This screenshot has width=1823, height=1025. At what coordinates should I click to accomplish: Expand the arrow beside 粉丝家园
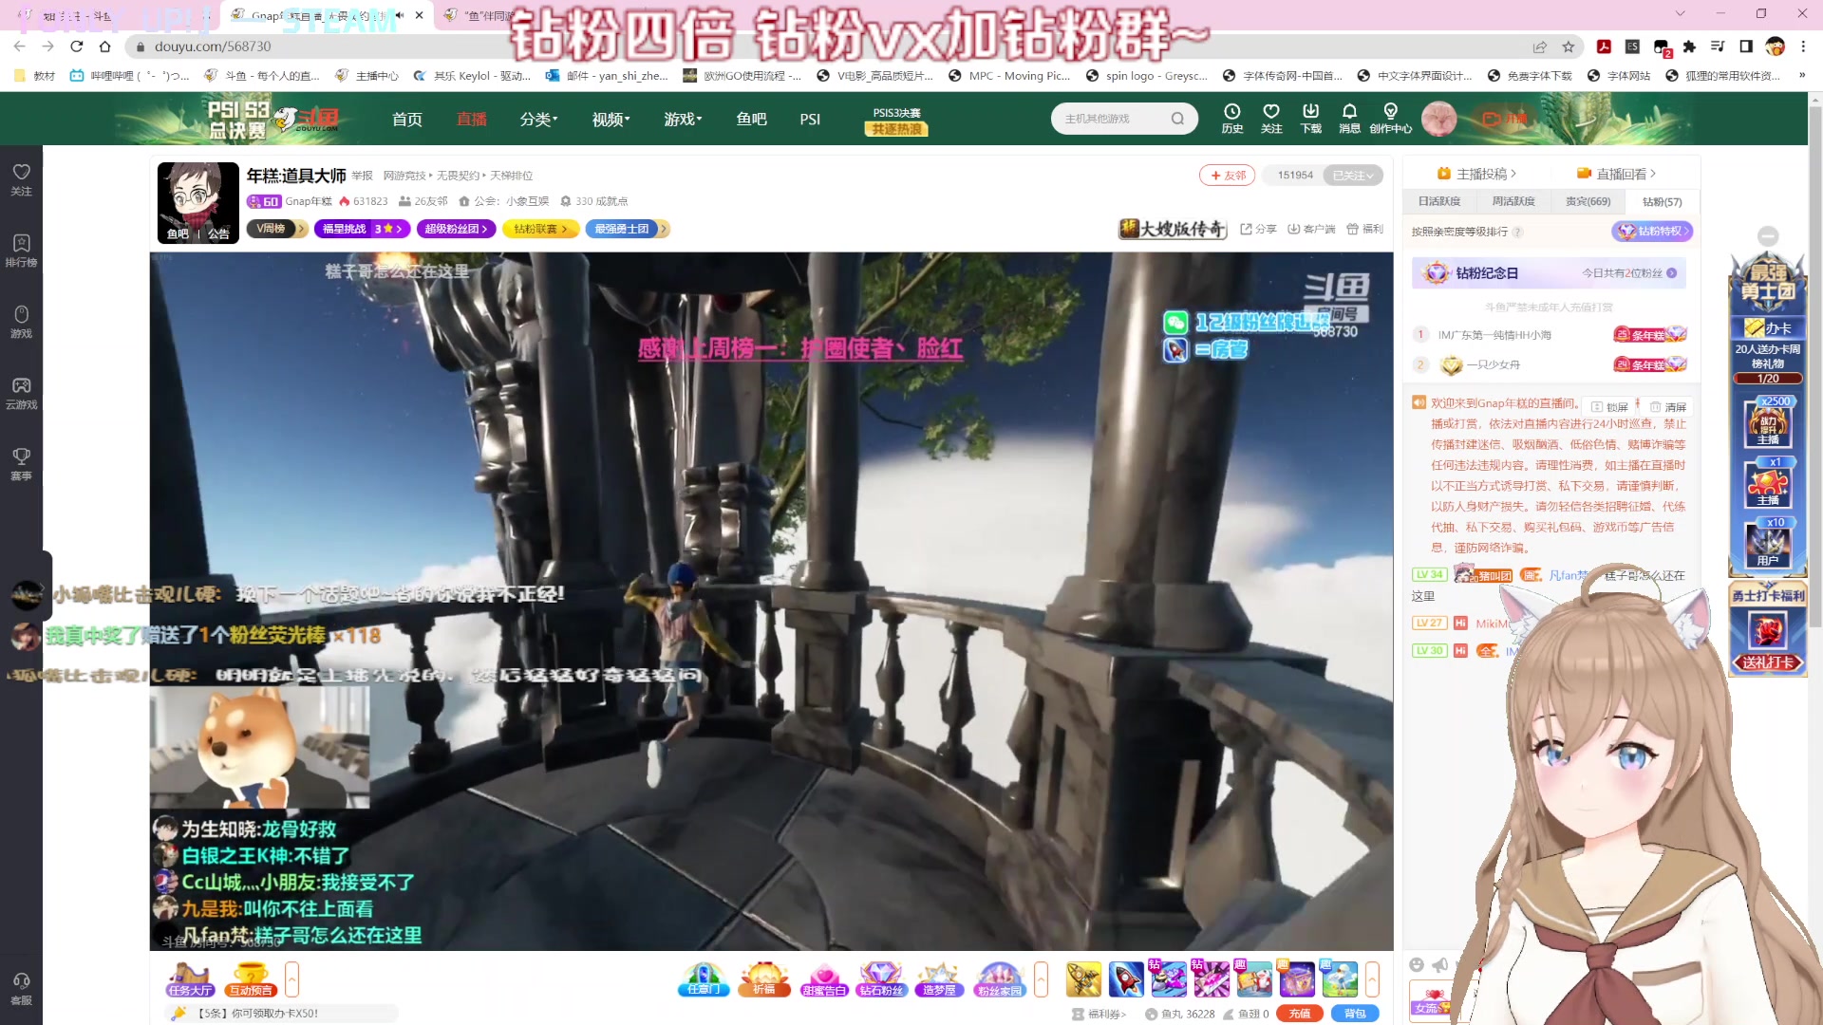coord(1041,979)
